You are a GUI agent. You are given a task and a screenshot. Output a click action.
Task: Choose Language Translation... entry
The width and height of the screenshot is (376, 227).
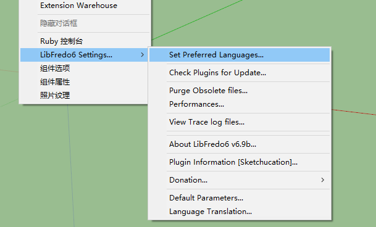point(240,212)
